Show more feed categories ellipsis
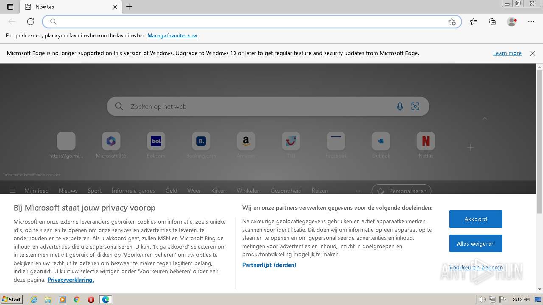The width and height of the screenshot is (543, 305). (x=358, y=191)
